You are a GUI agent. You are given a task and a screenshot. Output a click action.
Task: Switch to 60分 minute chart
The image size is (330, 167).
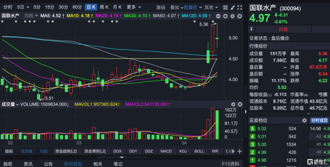(77, 7)
